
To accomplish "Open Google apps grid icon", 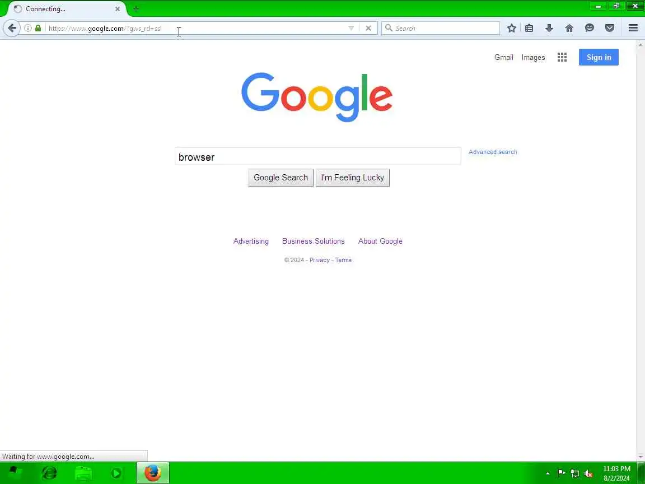I will pyautogui.click(x=562, y=57).
